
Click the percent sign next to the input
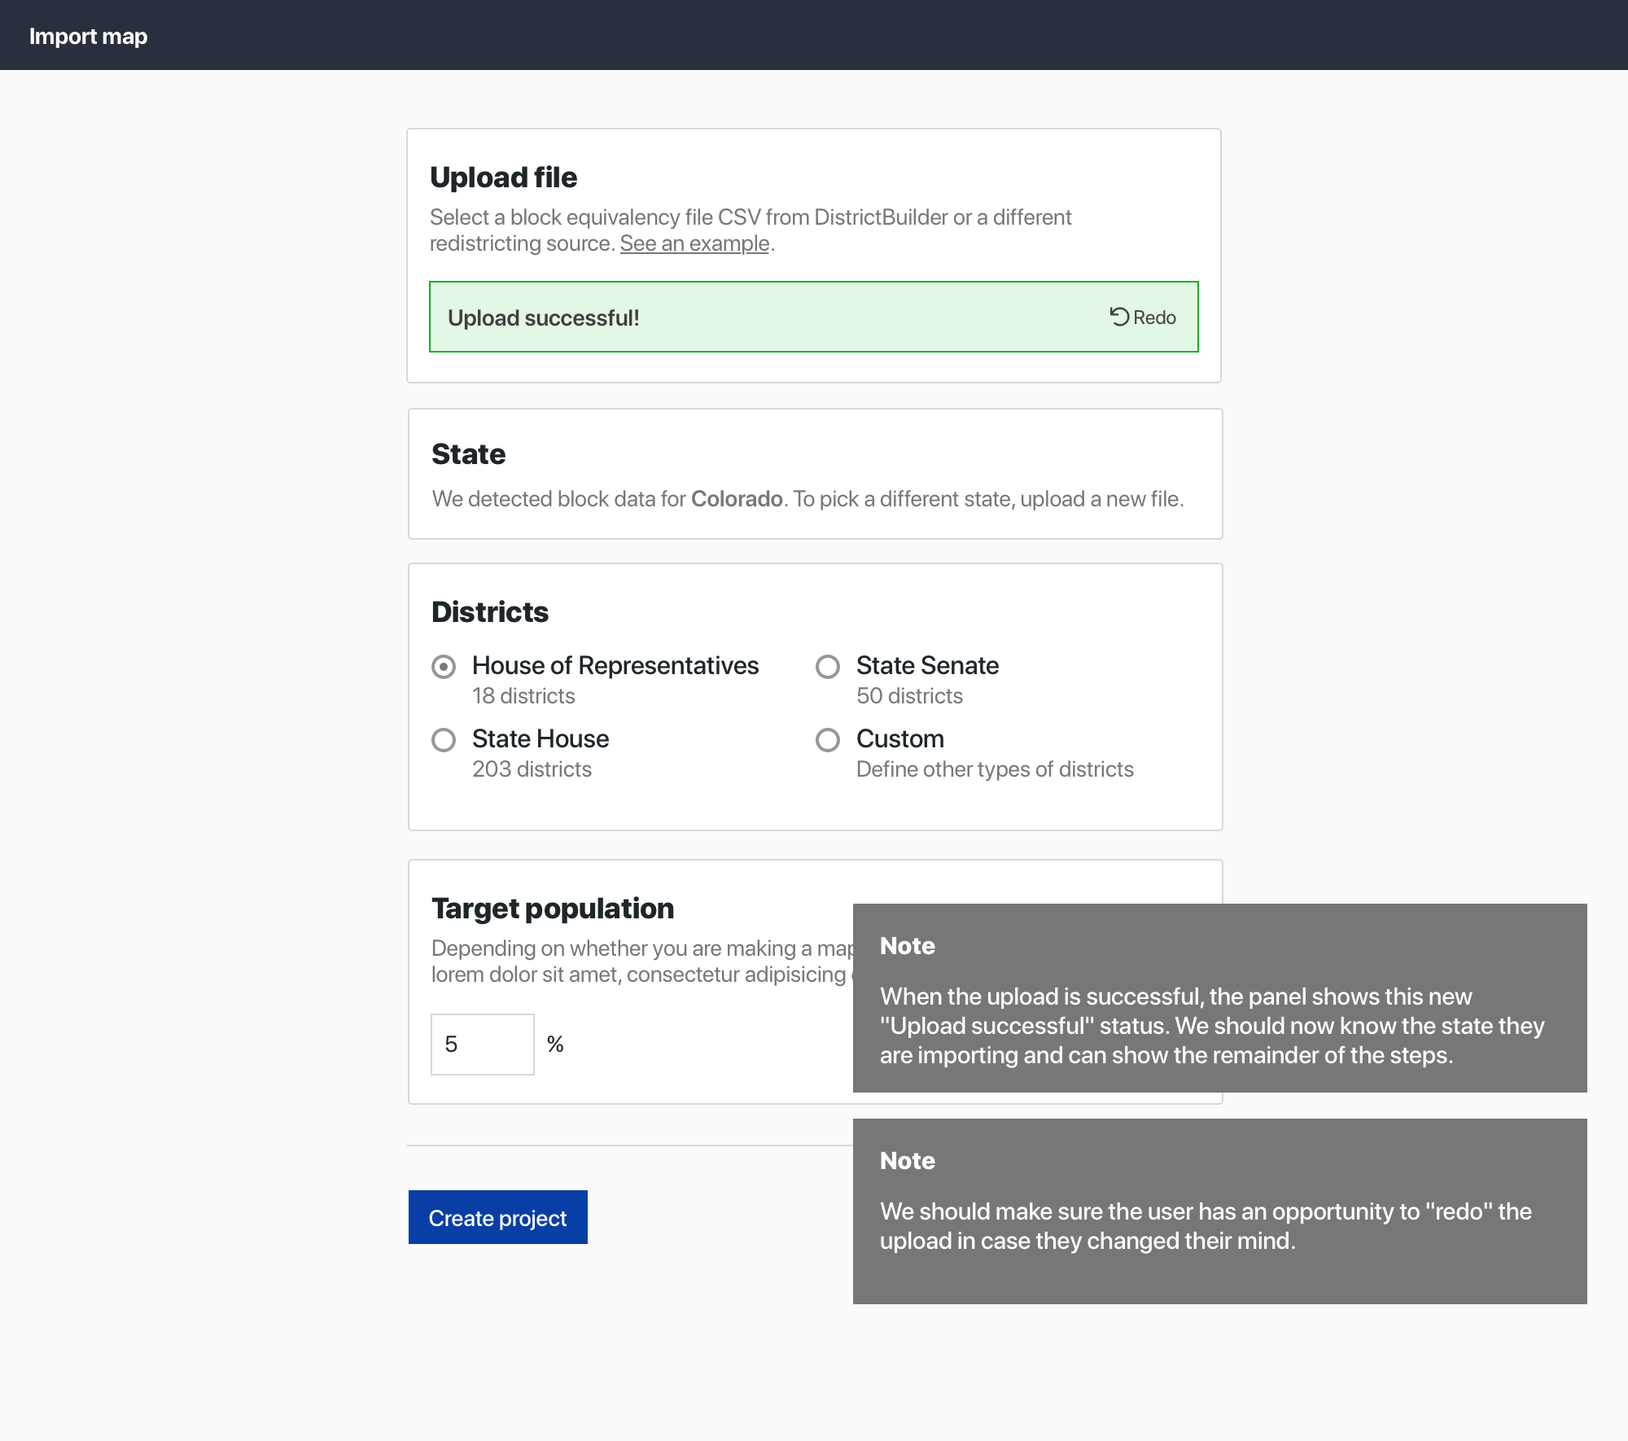556,1044
